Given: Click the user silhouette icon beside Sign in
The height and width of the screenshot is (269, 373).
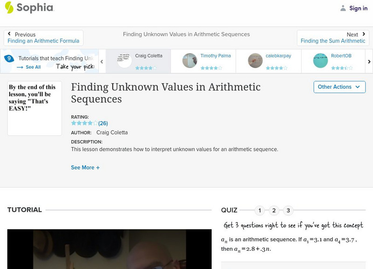Looking at the screenshot, I should 343,8.
